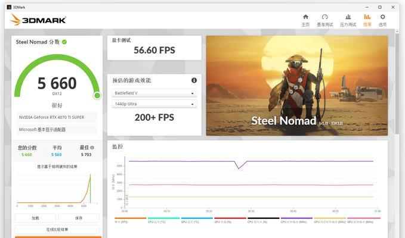Open the 基准测试 benchmarks section
Image resolution: width=405 pixels, height=238 pixels.
(324, 20)
